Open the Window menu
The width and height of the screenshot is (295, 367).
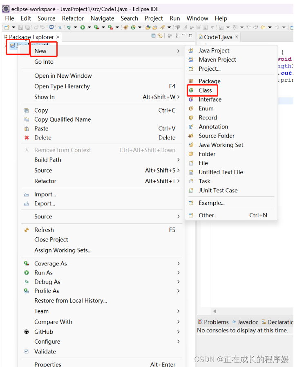(197, 18)
